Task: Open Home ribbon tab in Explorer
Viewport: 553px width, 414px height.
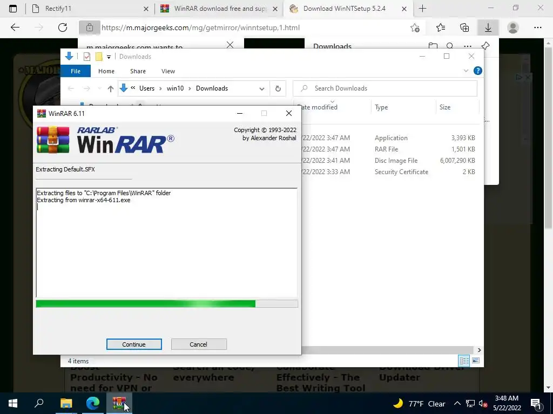Action: coord(106,71)
